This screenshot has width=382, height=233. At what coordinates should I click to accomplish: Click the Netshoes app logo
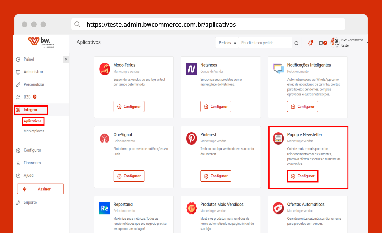192,69
